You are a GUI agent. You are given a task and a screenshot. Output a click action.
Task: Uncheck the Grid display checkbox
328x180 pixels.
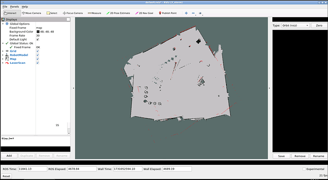click(x=38, y=51)
